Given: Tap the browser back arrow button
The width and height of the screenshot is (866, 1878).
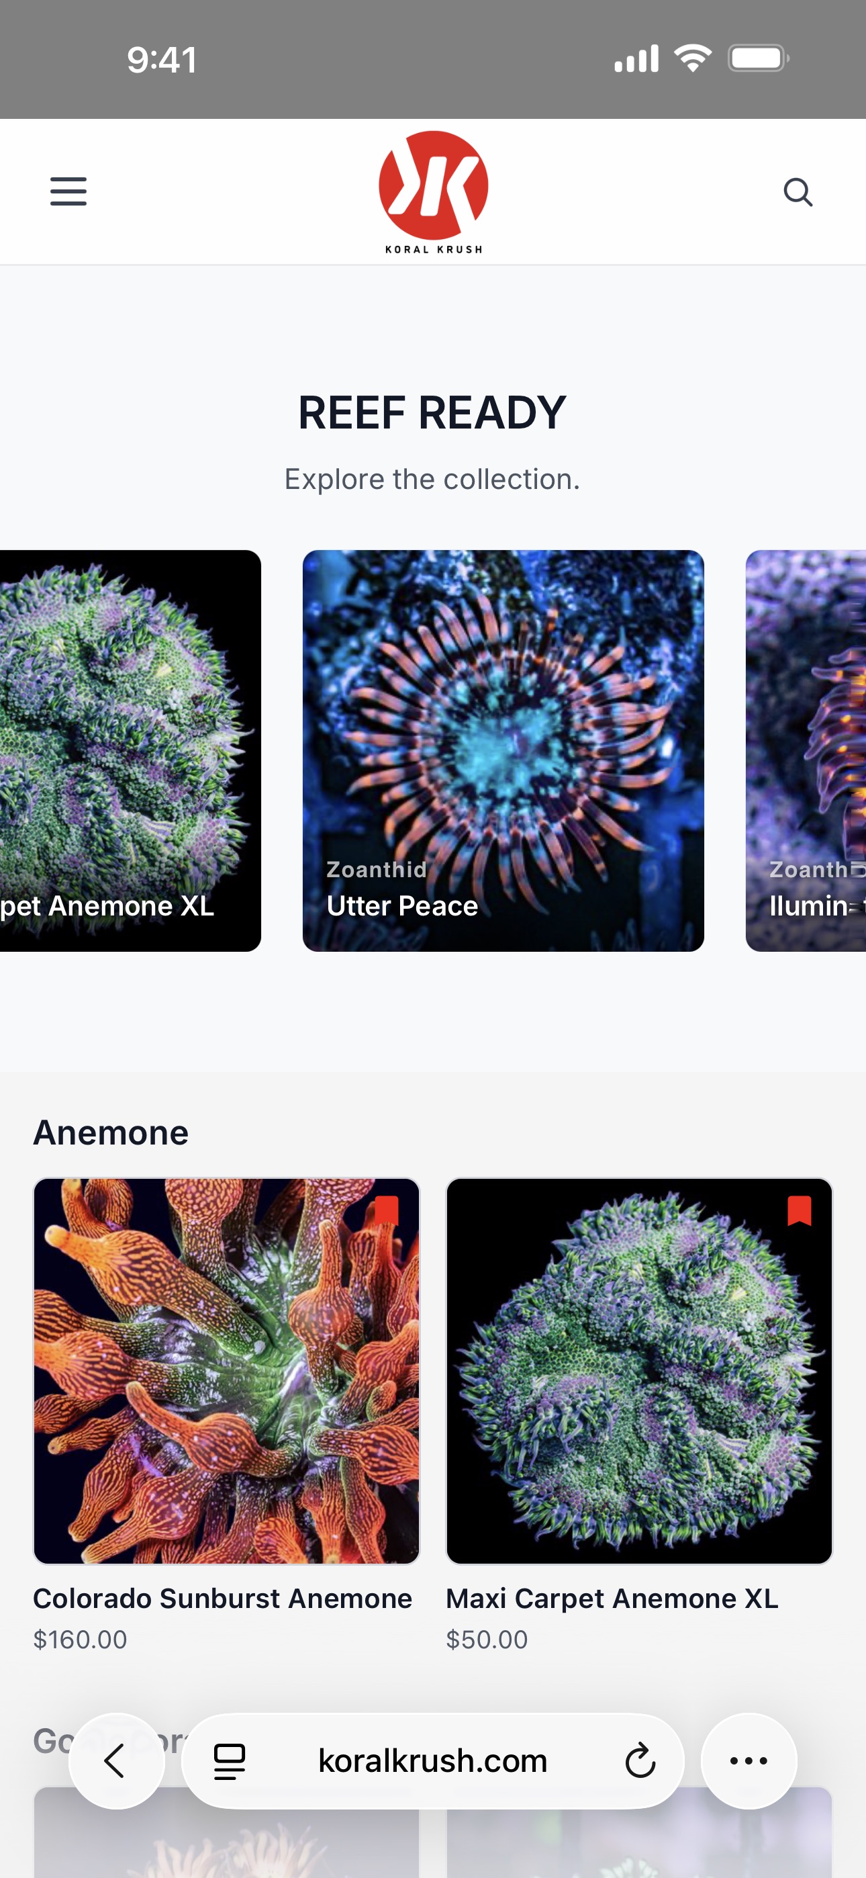Looking at the screenshot, I should (117, 1760).
